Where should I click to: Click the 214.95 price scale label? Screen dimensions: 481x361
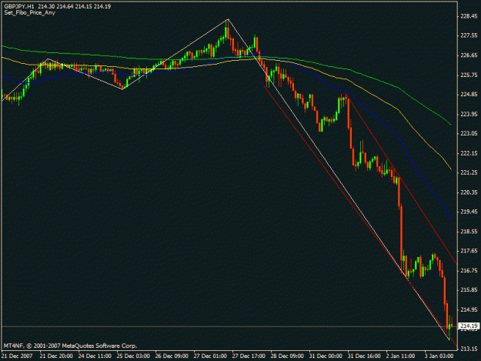click(469, 309)
